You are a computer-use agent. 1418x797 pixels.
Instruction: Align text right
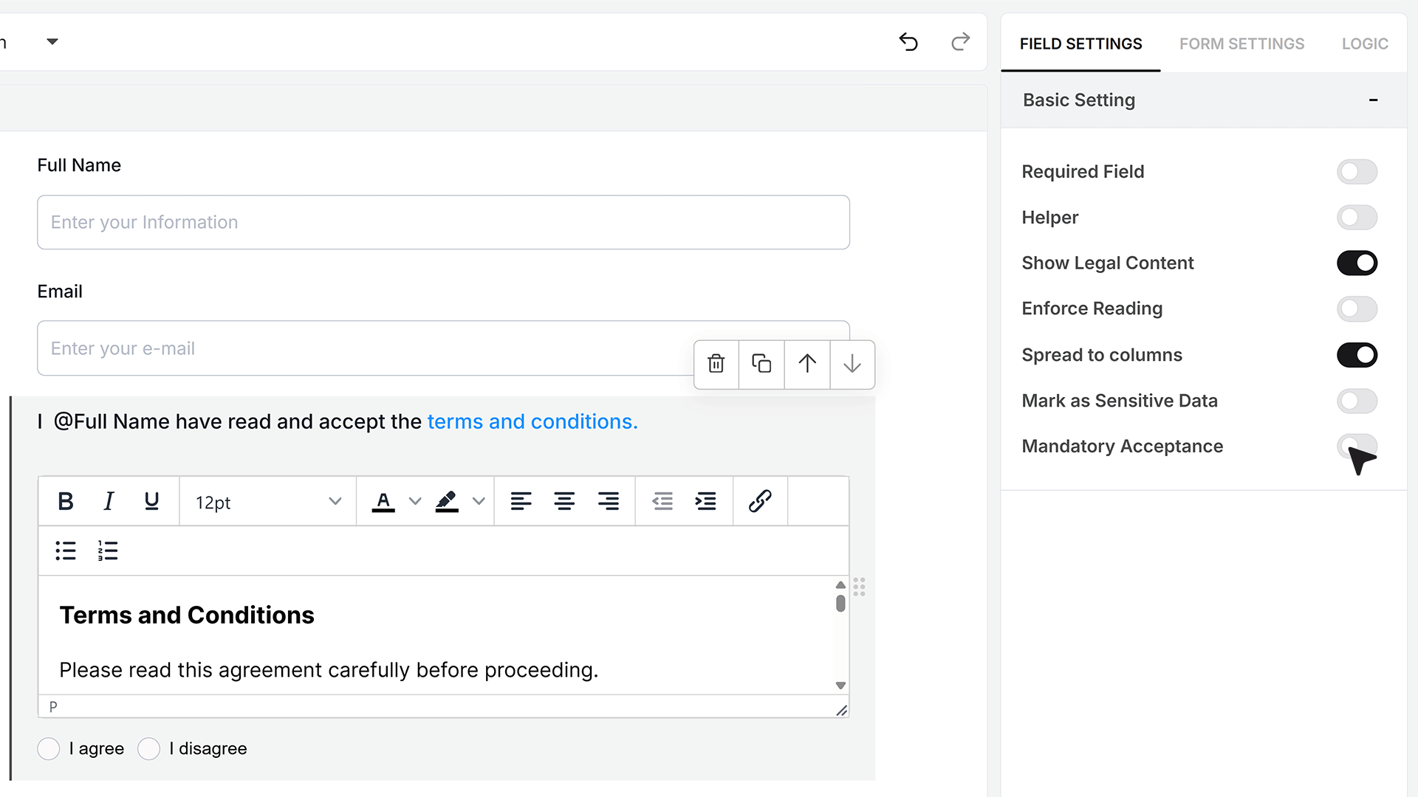click(608, 502)
